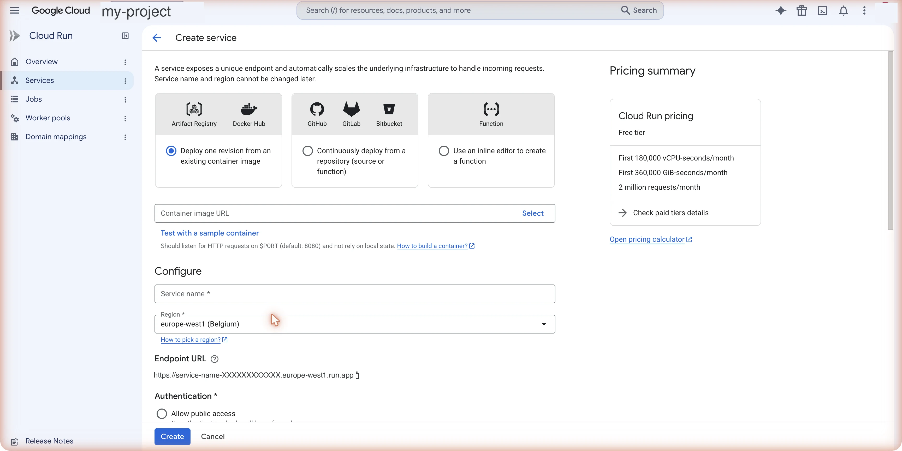Open the main navigation hamburger menu
Image resolution: width=902 pixels, height=451 pixels.
(x=14, y=10)
